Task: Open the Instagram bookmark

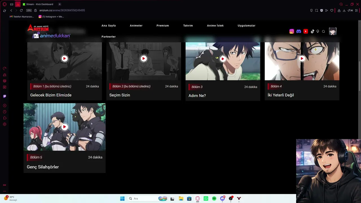Action: [x=51, y=17]
